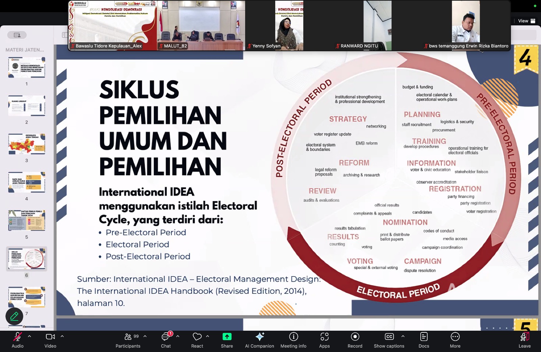Open the Participants panel
The height and width of the screenshot is (352, 541).
click(128, 340)
